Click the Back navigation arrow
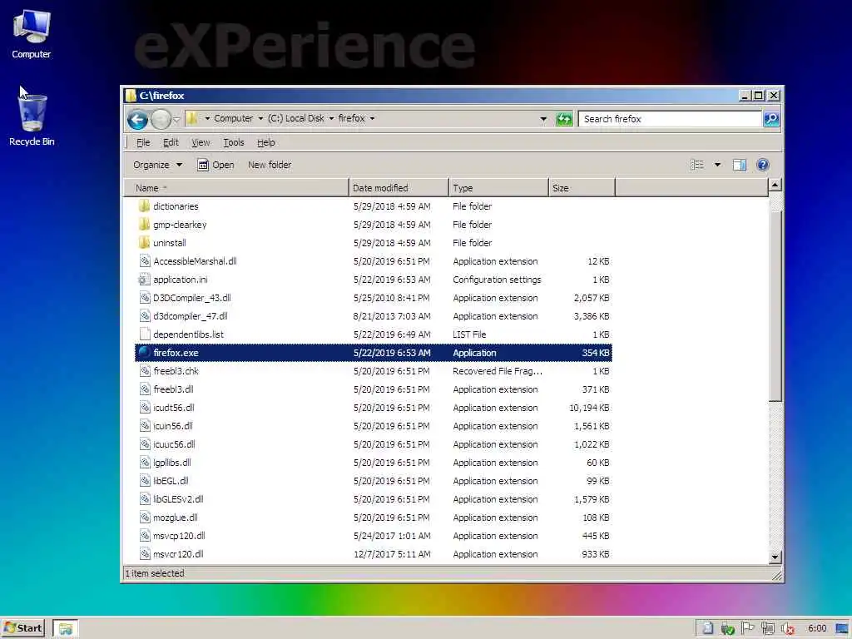 [137, 119]
